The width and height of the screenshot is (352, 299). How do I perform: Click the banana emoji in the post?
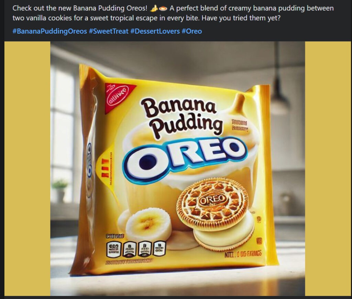point(154,9)
